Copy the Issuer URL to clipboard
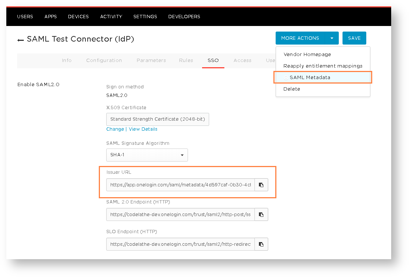The height and width of the screenshot is (277, 409). click(x=261, y=185)
